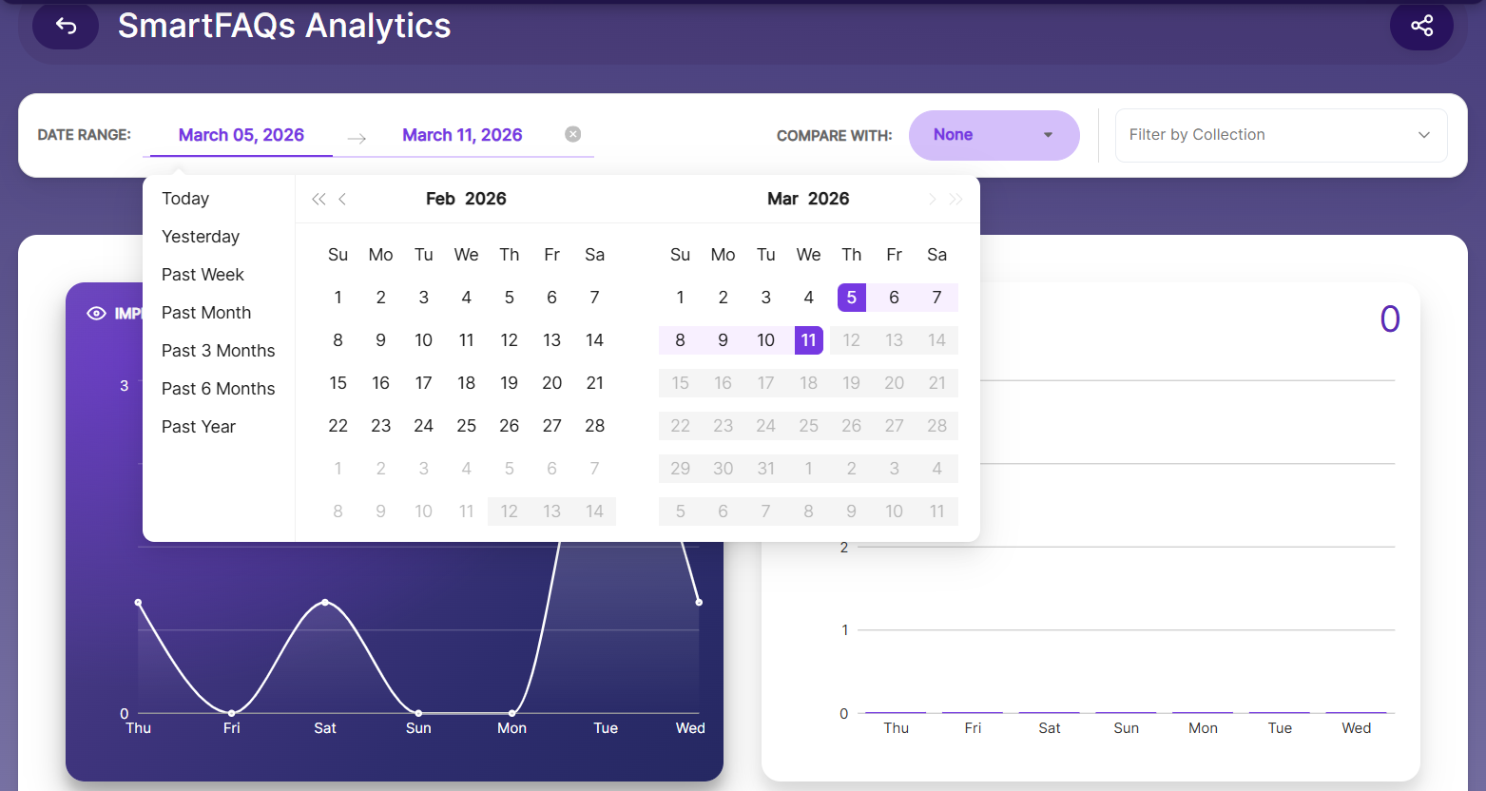Clear the date range with x icon
1486x791 pixels.
[x=572, y=134]
